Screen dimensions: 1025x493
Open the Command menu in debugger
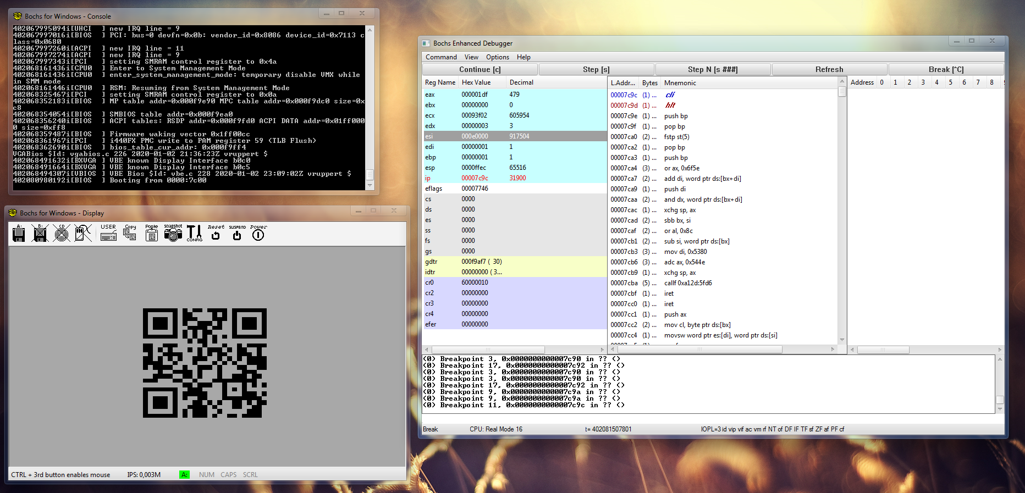point(441,57)
